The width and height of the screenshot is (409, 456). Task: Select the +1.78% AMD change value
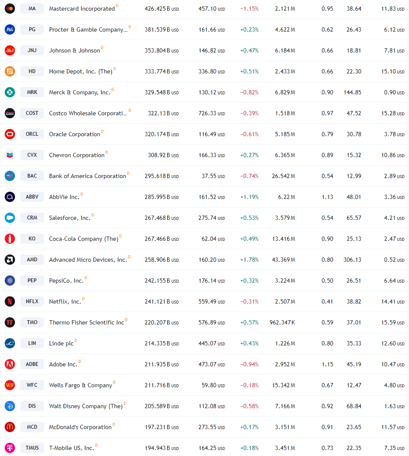pos(249,260)
